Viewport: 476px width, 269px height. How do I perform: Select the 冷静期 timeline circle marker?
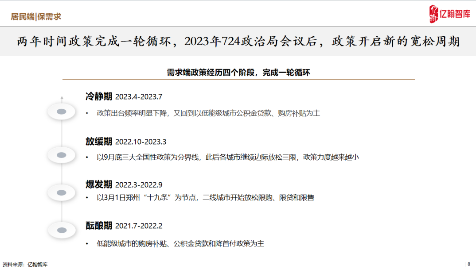[x=61, y=111]
